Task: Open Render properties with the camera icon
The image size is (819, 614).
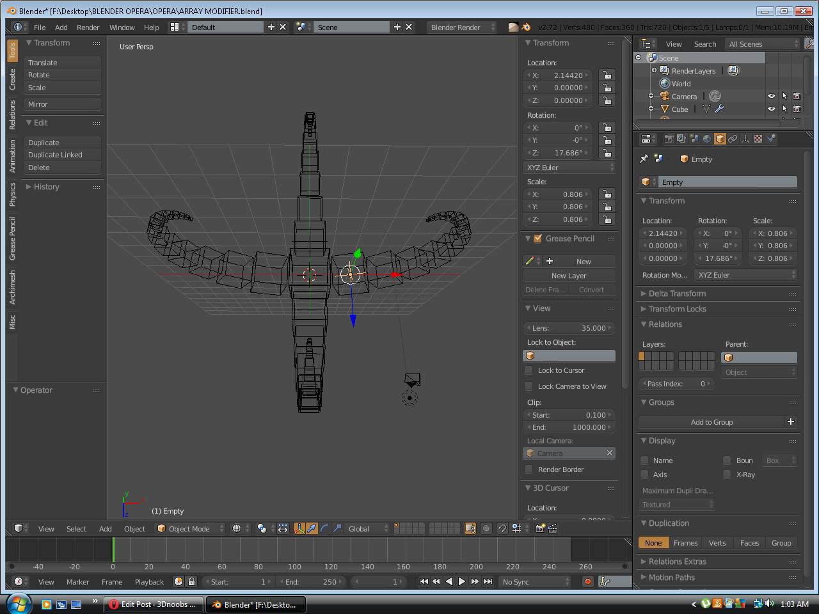Action: coord(669,138)
